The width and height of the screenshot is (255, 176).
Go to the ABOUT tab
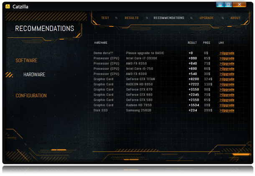(235, 18)
